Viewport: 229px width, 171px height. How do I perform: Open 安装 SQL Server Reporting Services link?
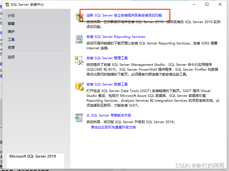click(116, 37)
